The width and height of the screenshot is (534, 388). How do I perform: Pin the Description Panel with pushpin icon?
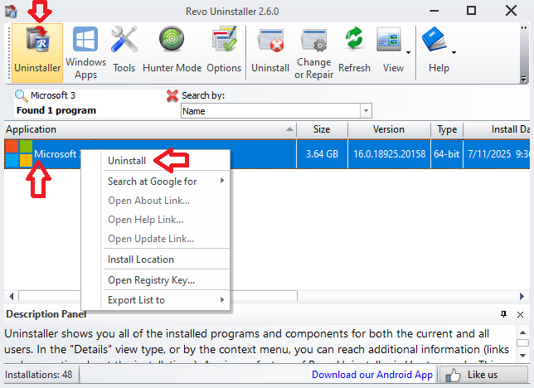pyautogui.click(x=503, y=314)
